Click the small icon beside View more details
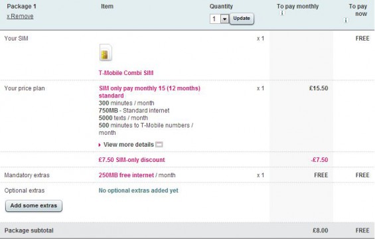Viewport: 375px width, 239px height. coord(159,145)
